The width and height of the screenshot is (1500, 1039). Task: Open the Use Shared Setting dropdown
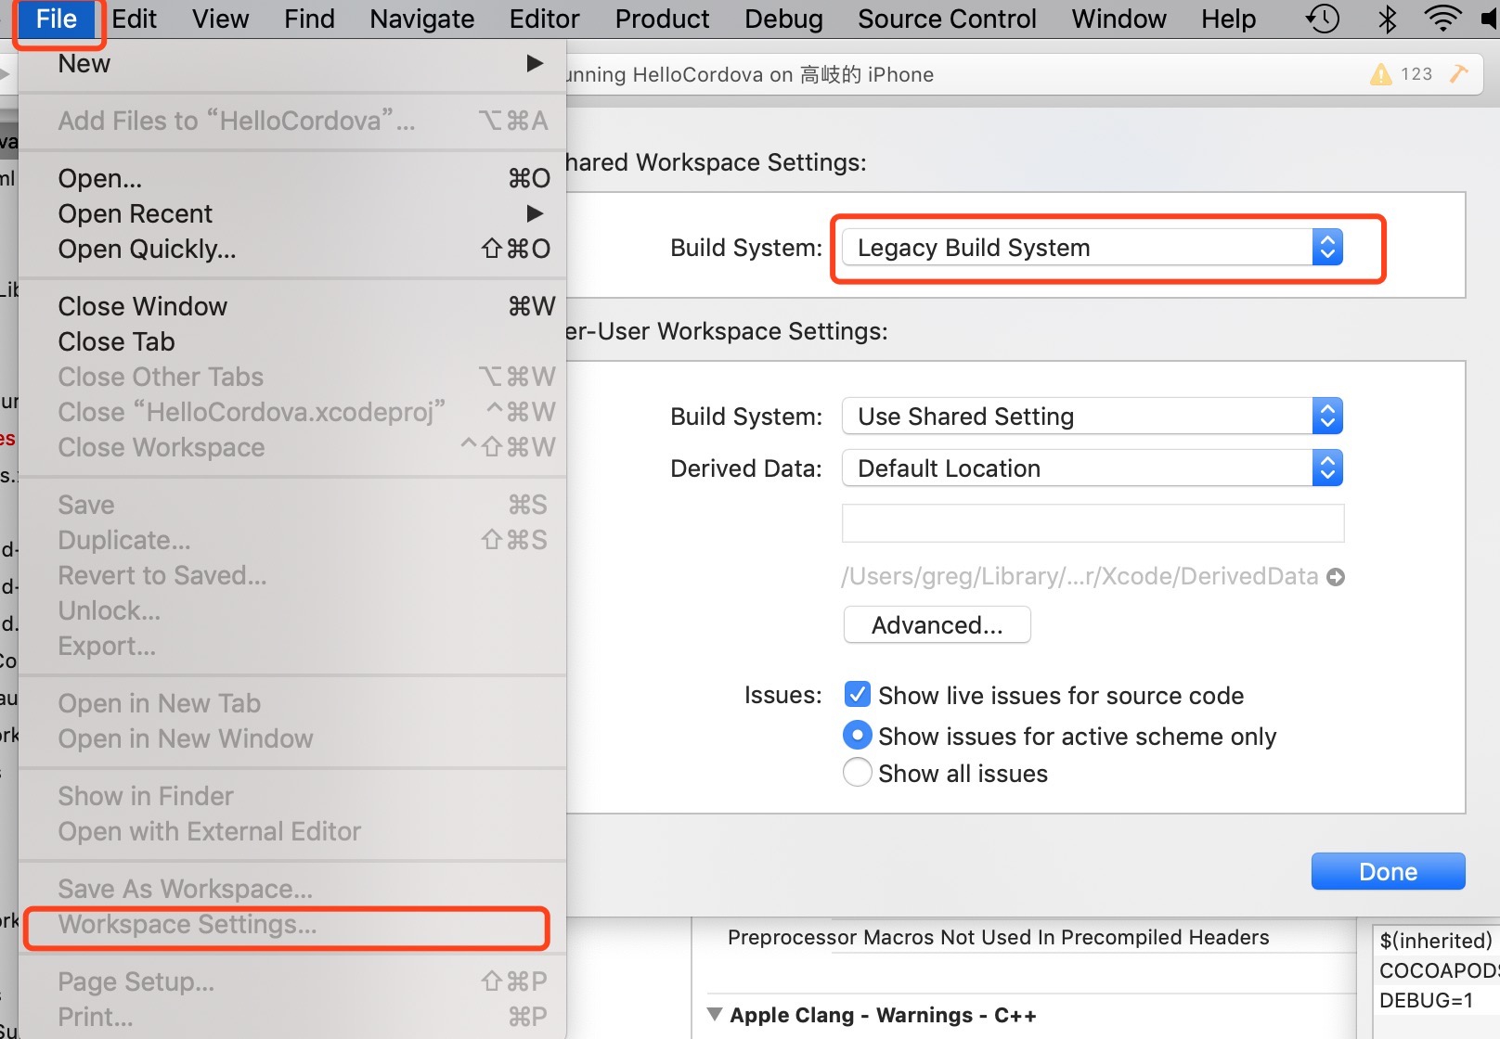(x=1092, y=417)
